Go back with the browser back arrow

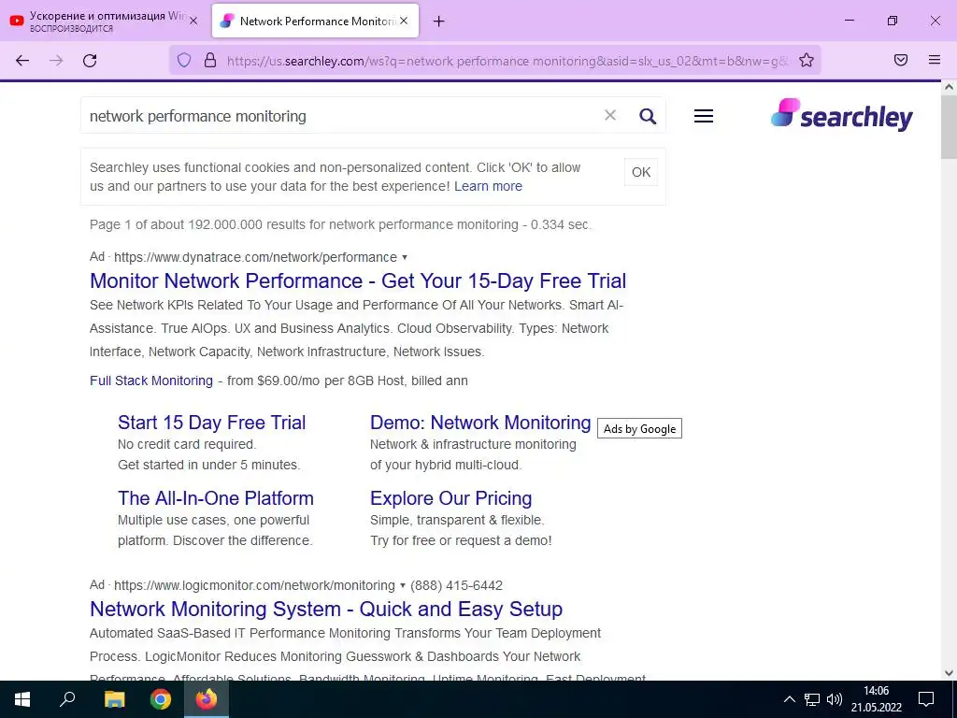tap(22, 60)
